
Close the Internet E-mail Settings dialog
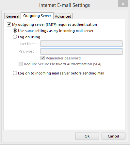[123, 4]
